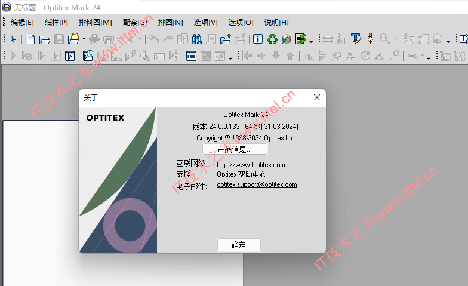Click the grey up arrow move icon
This screenshot has height=286, width=468.
tap(290, 56)
